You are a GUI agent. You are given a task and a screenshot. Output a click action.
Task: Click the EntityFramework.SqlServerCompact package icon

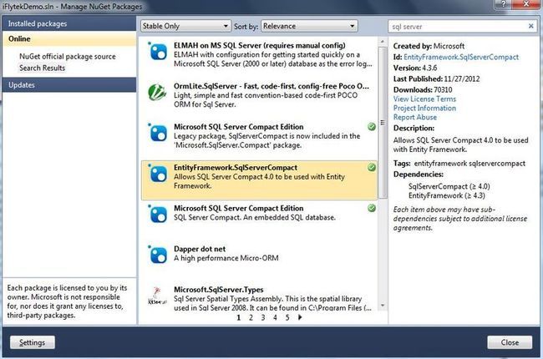click(x=158, y=174)
